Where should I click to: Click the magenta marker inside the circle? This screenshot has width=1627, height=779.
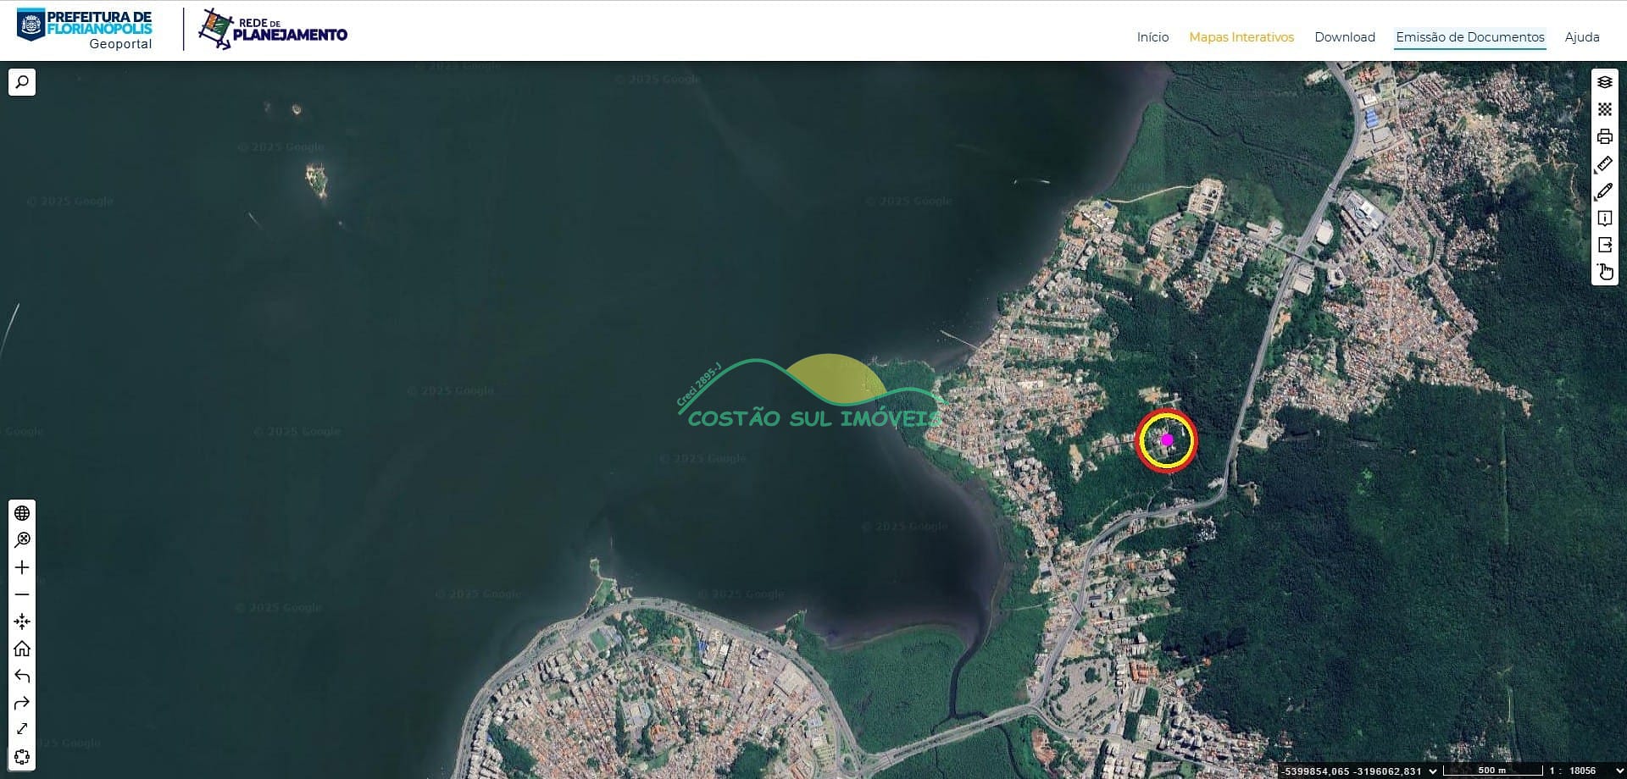1167,439
